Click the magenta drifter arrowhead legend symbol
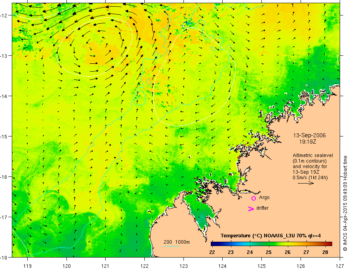The height and width of the screenshot is (269, 348). tap(251, 208)
